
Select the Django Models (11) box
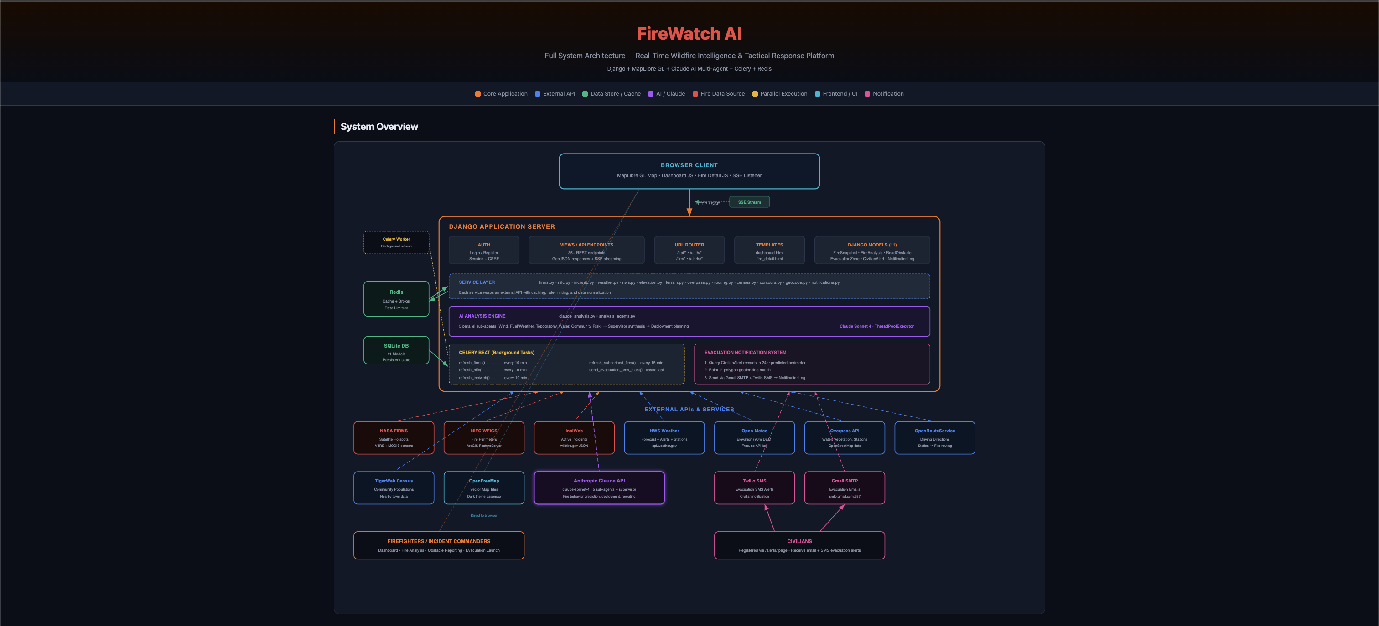[871, 251]
